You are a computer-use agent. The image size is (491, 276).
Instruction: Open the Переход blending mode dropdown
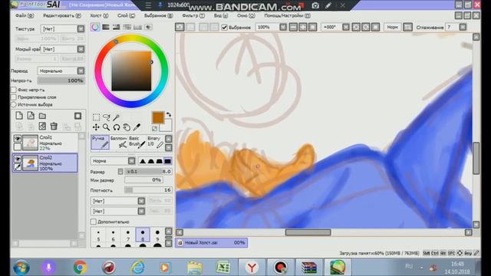tap(81, 71)
